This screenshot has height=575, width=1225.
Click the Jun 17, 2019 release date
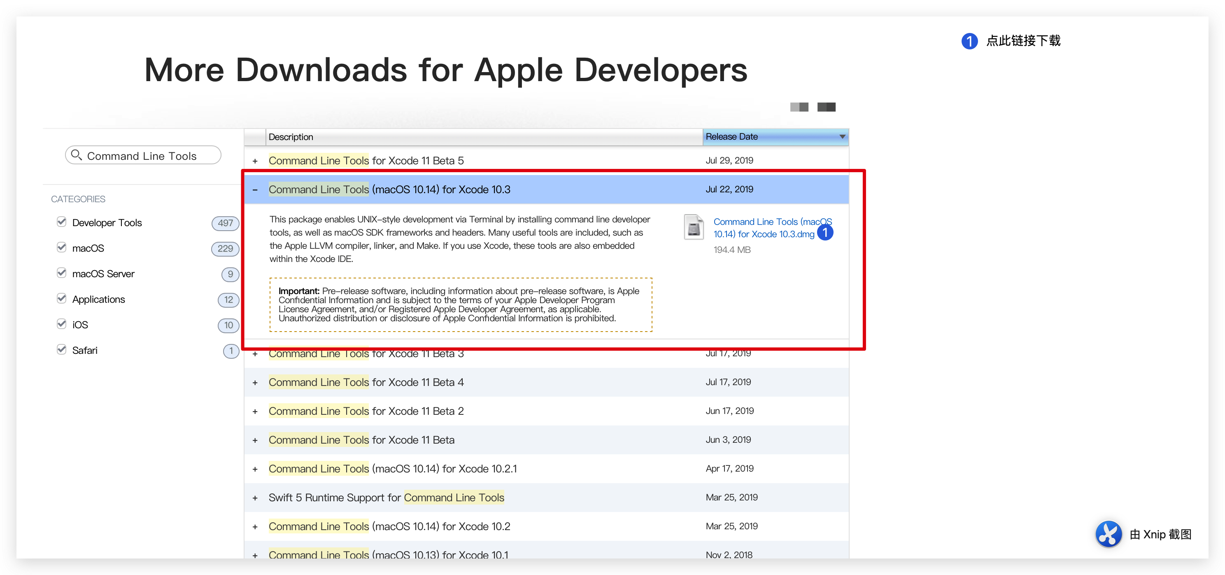(x=729, y=411)
